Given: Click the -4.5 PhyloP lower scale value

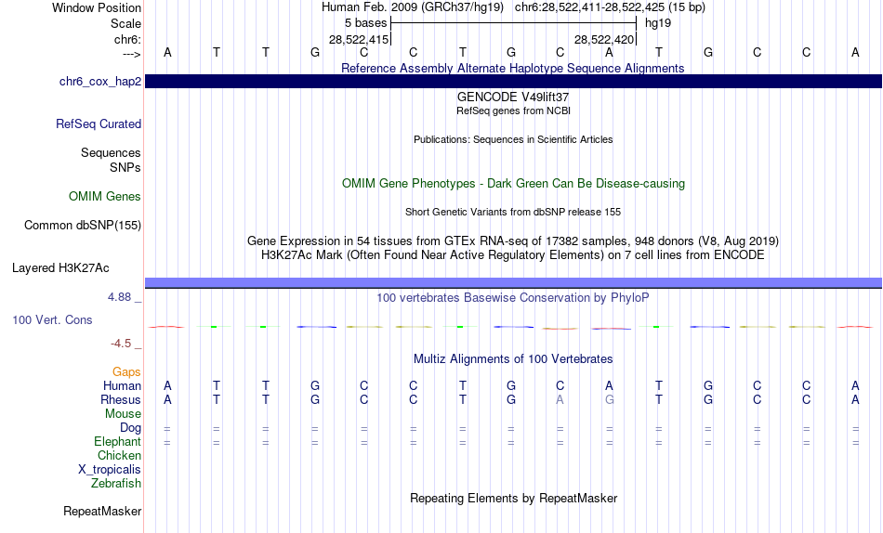Looking at the screenshot, I should (121, 344).
